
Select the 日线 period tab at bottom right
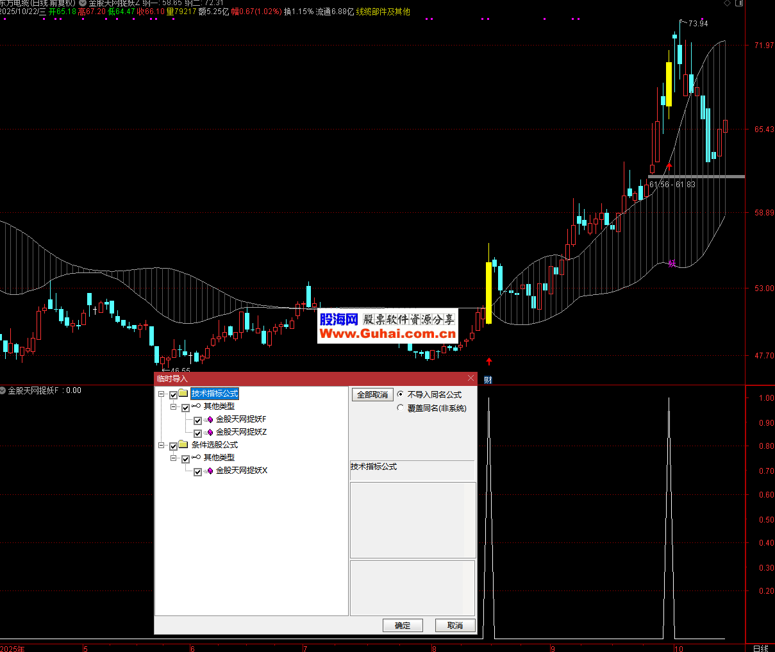760,648
